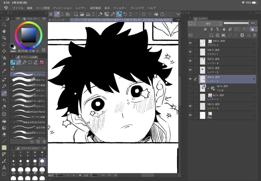Collapse left tool palette double chevron

click(2, 13)
